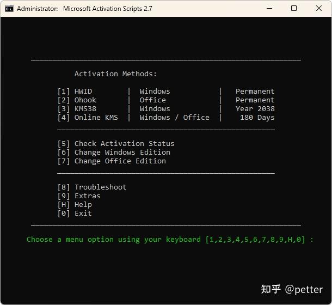Screen dimensions: 332x305
Task: Open the [8] Troubleshoot menu entry
Action: pyautogui.click(x=92, y=187)
